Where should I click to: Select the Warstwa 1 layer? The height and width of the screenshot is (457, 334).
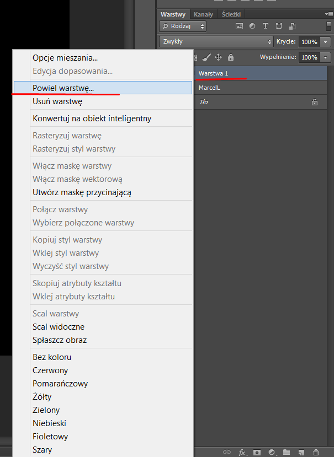click(260, 73)
